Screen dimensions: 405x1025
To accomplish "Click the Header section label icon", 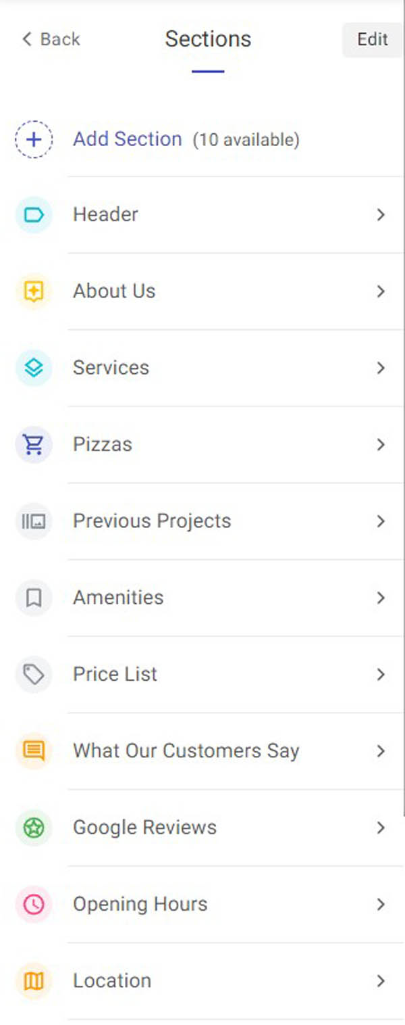I will tap(34, 215).
